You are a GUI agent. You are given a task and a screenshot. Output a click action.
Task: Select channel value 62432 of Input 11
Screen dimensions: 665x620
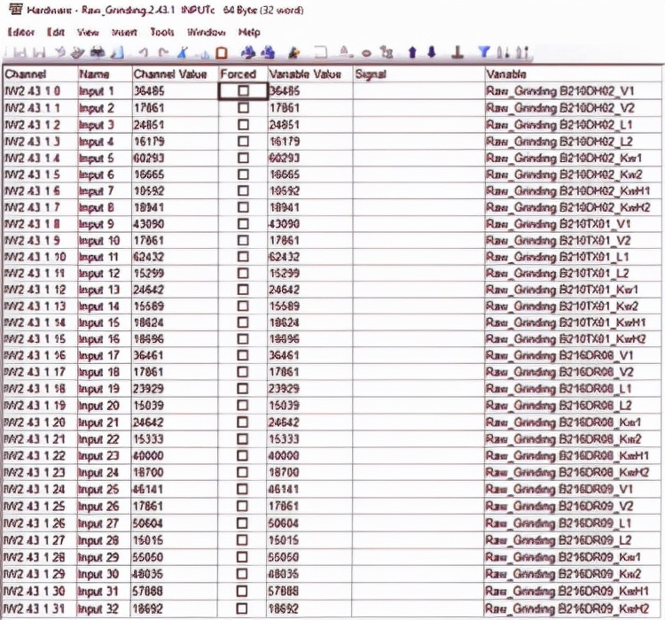pyautogui.click(x=176, y=257)
